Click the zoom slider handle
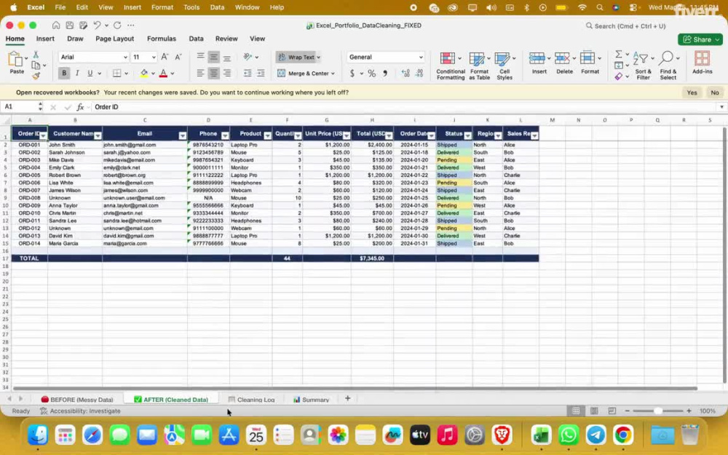 coord(658,411)
